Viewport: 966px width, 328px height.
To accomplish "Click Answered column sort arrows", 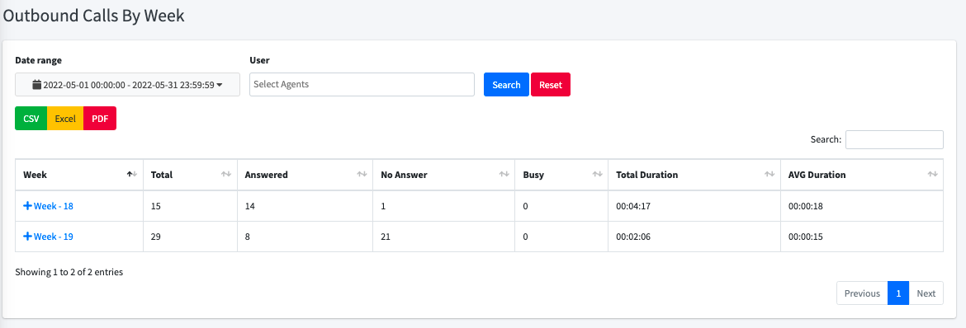I will click(362, 175).
